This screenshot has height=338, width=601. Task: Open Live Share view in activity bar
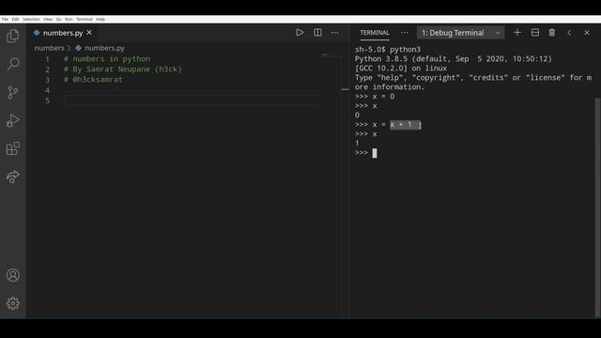[12, 177]
